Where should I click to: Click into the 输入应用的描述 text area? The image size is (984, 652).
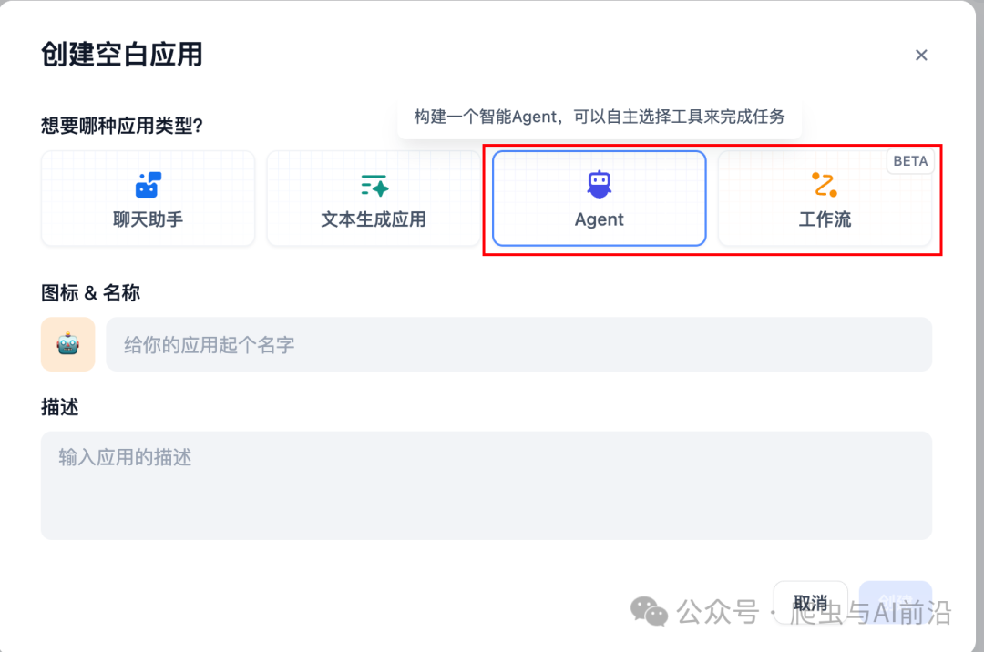(x=486, y=485)
